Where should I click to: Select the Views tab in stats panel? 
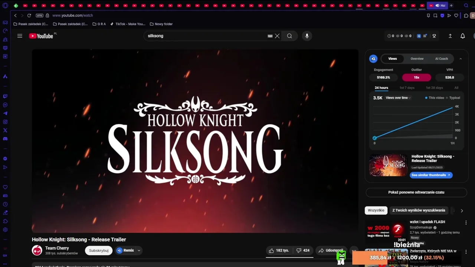point(393,59)
